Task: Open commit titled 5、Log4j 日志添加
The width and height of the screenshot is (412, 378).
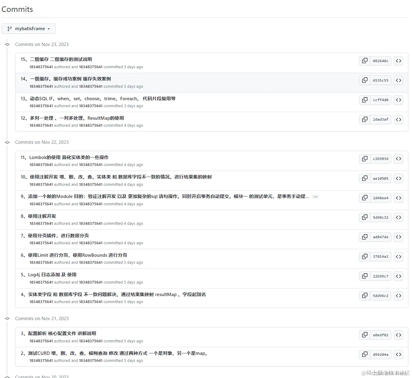Action: (49, 275)
